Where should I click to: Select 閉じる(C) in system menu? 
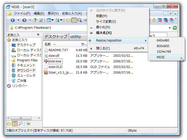118,48
